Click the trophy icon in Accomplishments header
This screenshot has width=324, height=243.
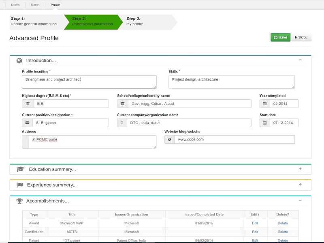coord(19,201)
